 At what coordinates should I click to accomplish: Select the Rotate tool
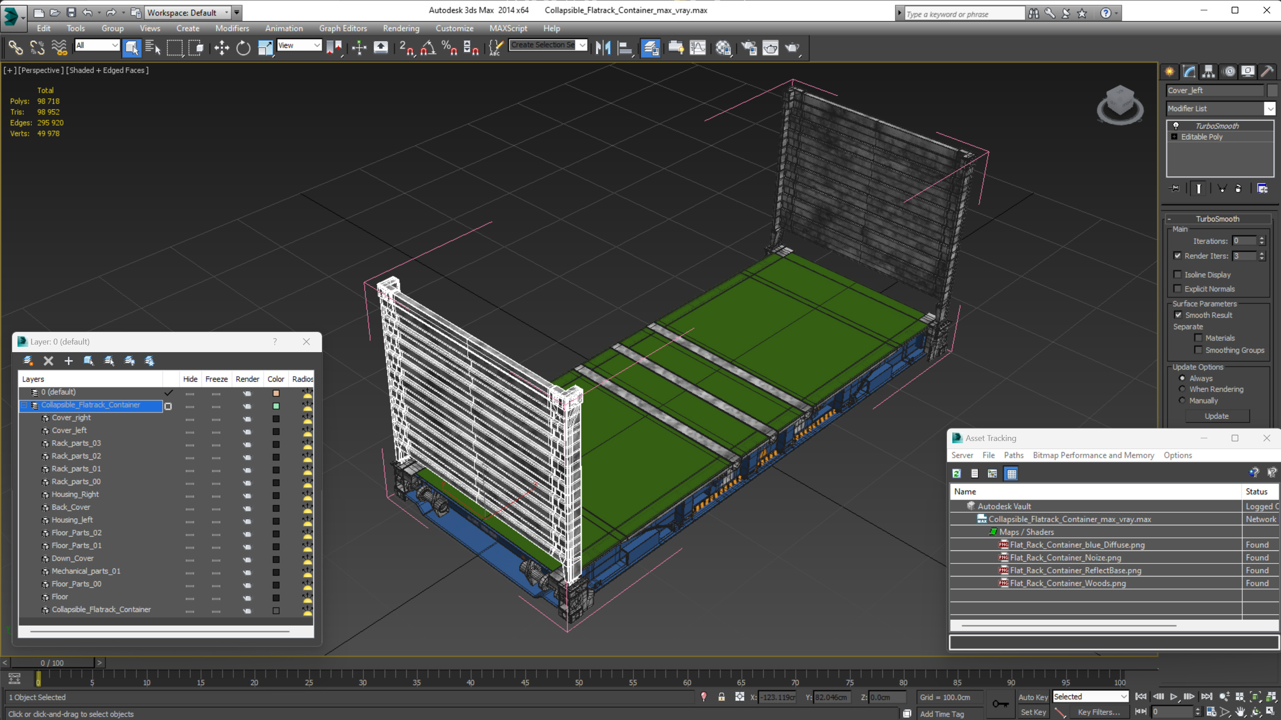pyautogui.click(x=243, y=48)
